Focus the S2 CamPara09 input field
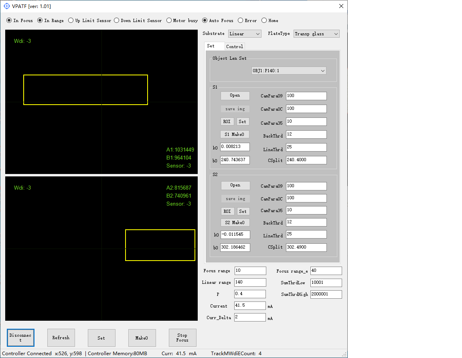This screenshot has width=462, height=358. (x=306, y=186)
